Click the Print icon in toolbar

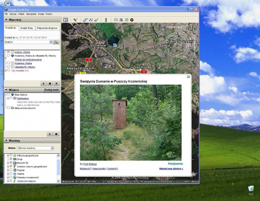click(121, 20)
